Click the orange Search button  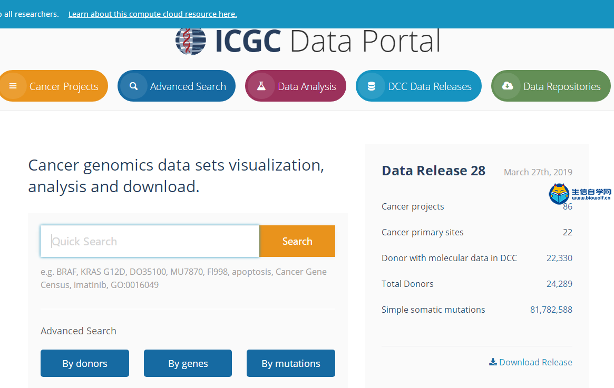tap(297, 241)
